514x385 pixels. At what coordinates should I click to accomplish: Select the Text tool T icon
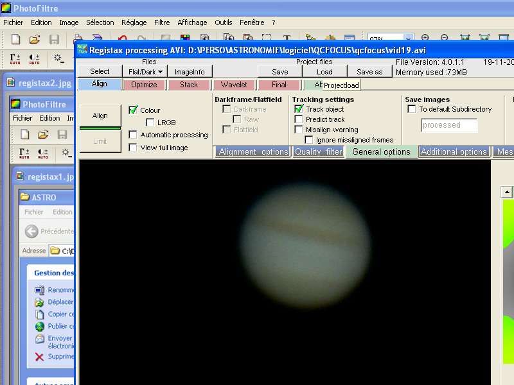pyautogui.click(x=287, y=38)
